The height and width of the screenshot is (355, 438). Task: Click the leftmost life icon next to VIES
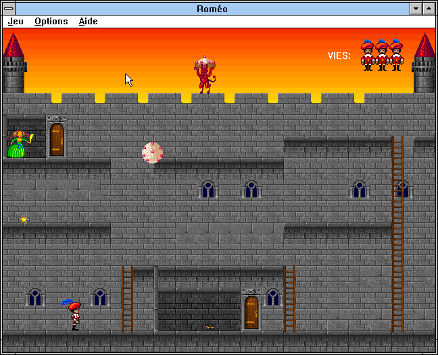click(368, 55)
